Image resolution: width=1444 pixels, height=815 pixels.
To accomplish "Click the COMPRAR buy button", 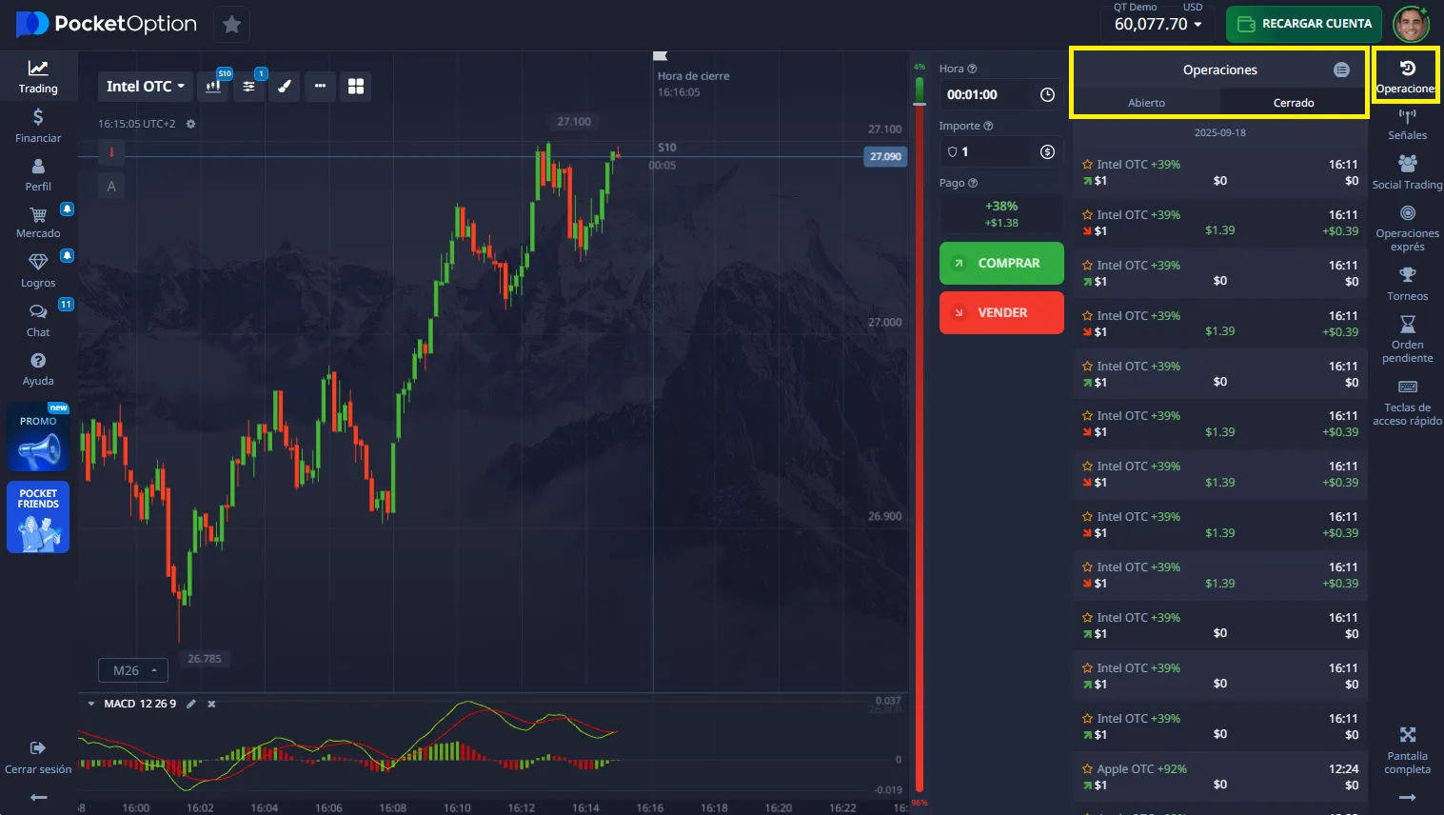I will click(1001, 263).
